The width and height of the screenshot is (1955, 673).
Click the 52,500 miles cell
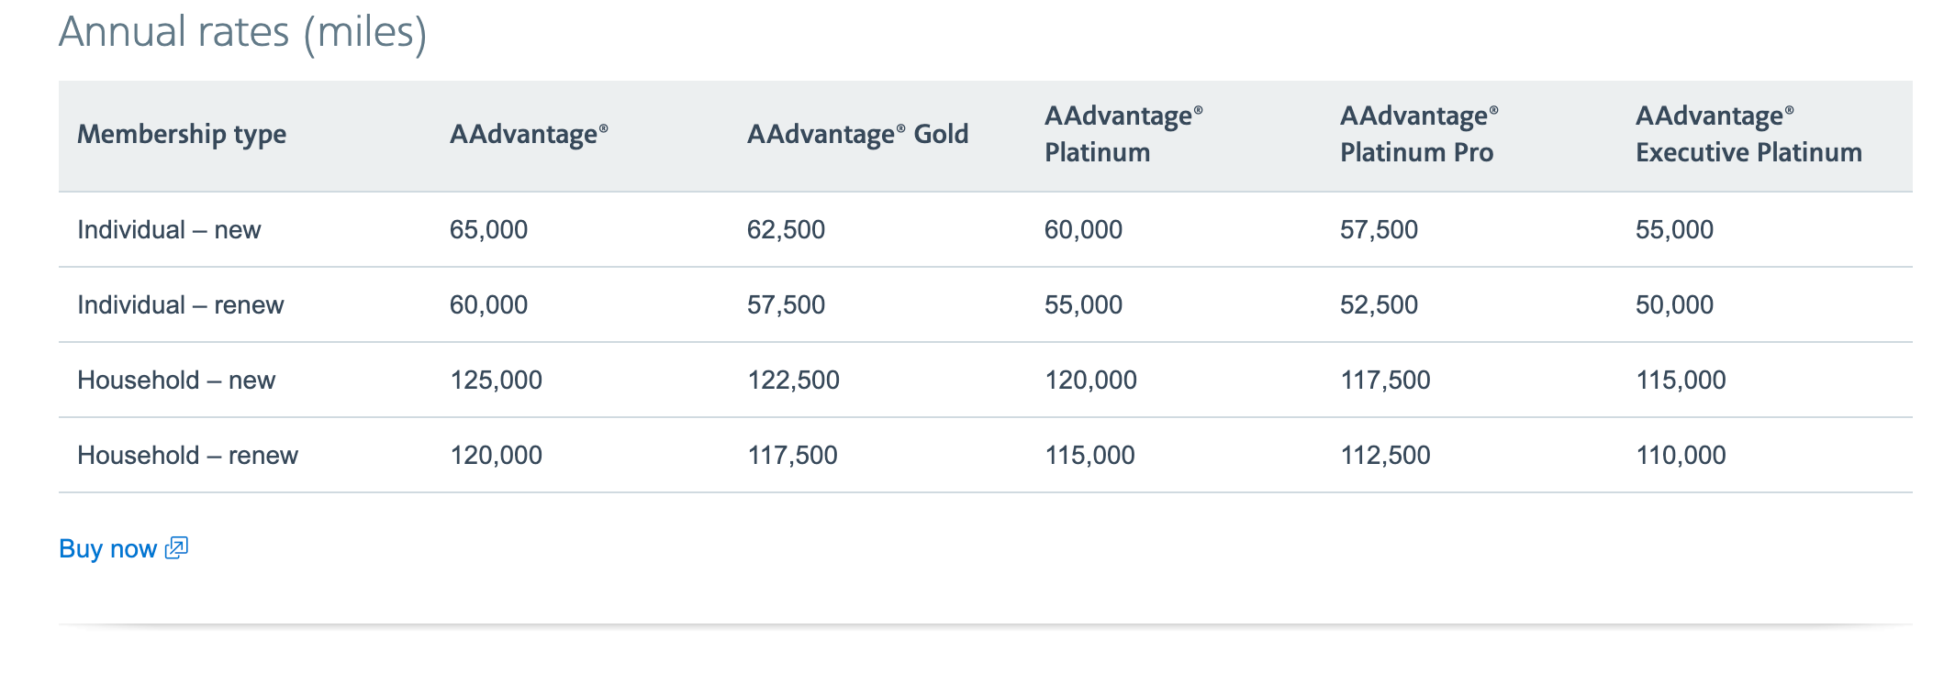pos(1379,304)
